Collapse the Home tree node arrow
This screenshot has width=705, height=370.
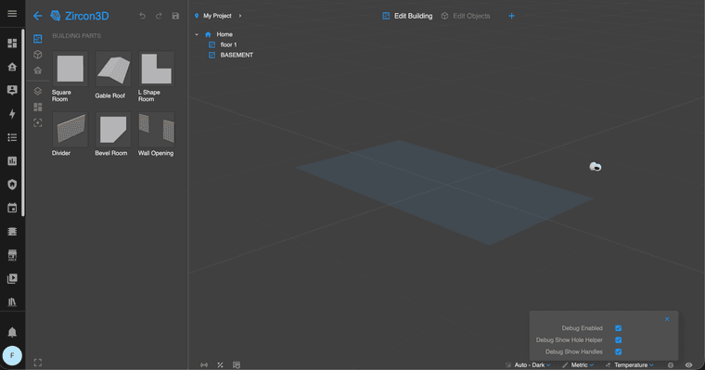click(197, 34)
